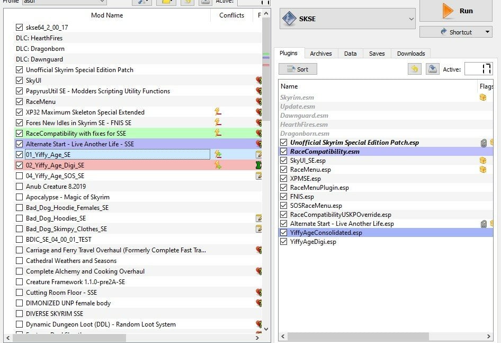This screenshot has width=501, height=343.
Task: Disable the SkyUI mod checkbox
Action: pyautogui.click(x=19, y=80)
